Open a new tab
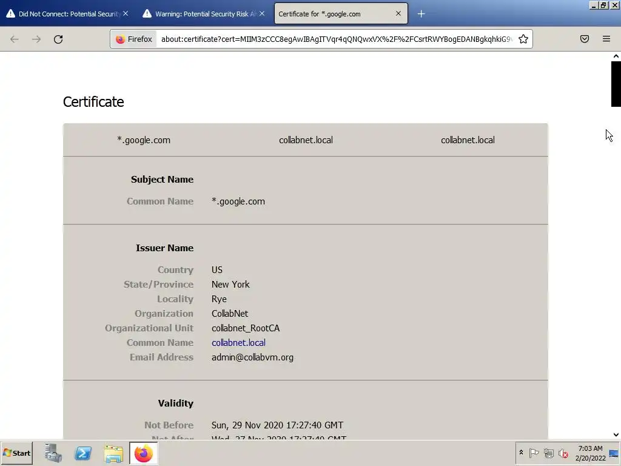The image size is (621, 466). [x=421, y=14]
